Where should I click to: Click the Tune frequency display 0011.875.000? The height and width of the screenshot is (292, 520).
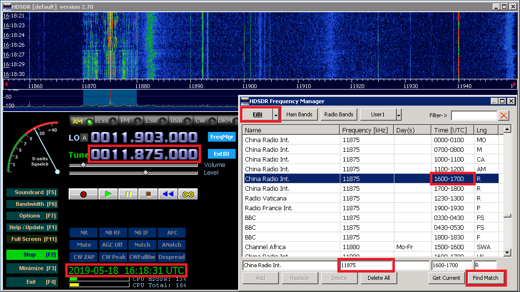144,154
